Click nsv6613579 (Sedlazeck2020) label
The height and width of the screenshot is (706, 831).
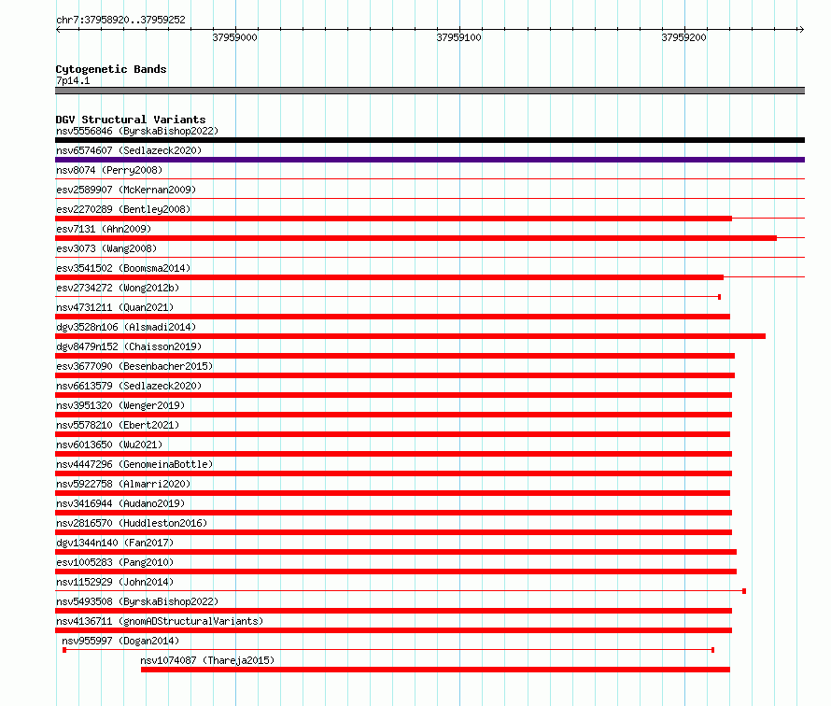(129, 386)
